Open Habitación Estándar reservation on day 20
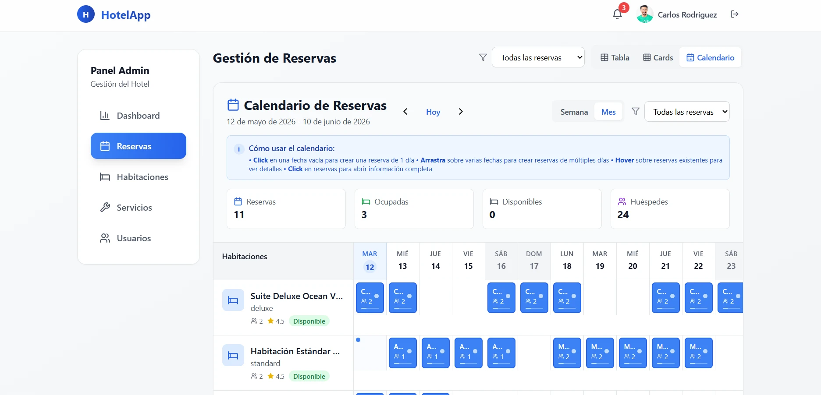Viewport: 821px width, 395px height. [x=633, y=353]
